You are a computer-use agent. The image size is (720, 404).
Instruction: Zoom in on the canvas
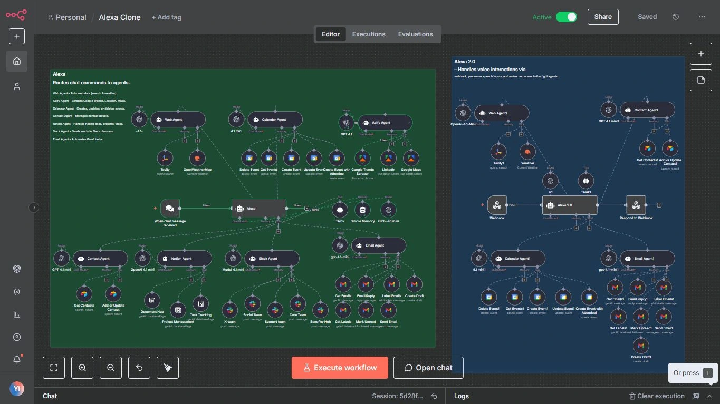(82, 368)
